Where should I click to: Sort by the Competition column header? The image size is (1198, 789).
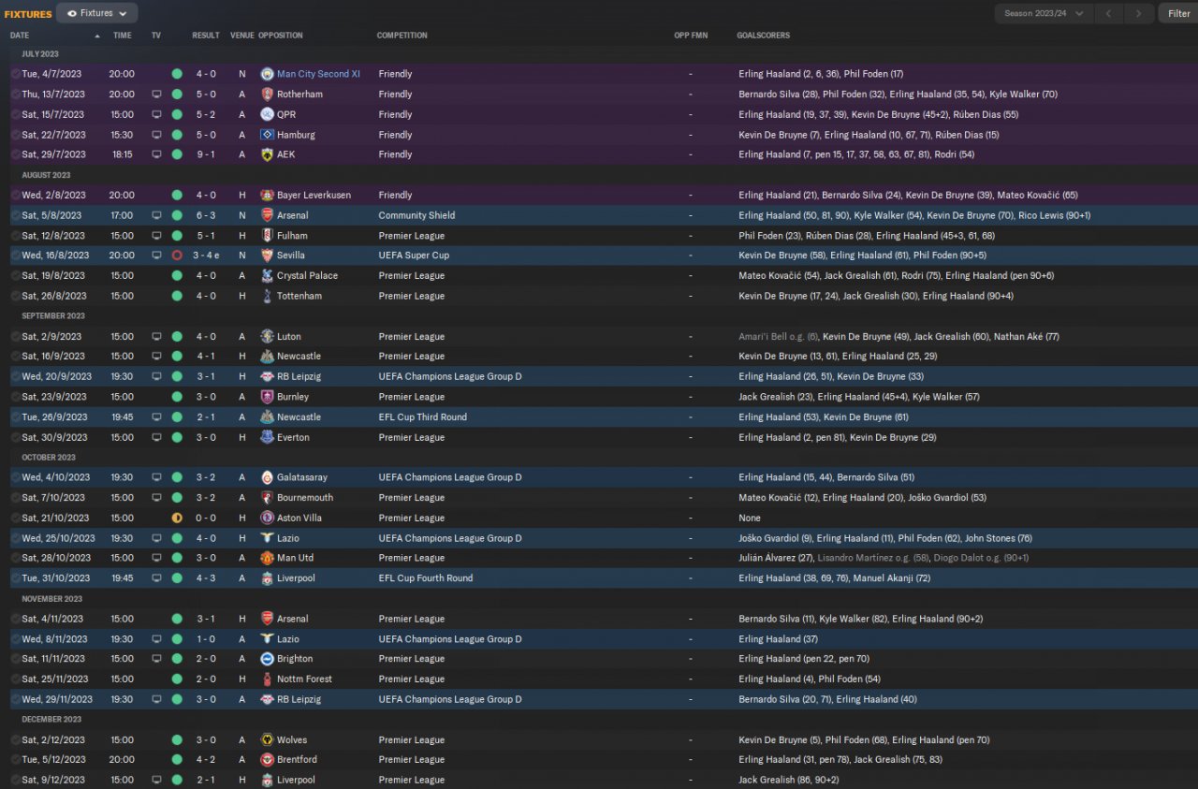pos(402,36)
